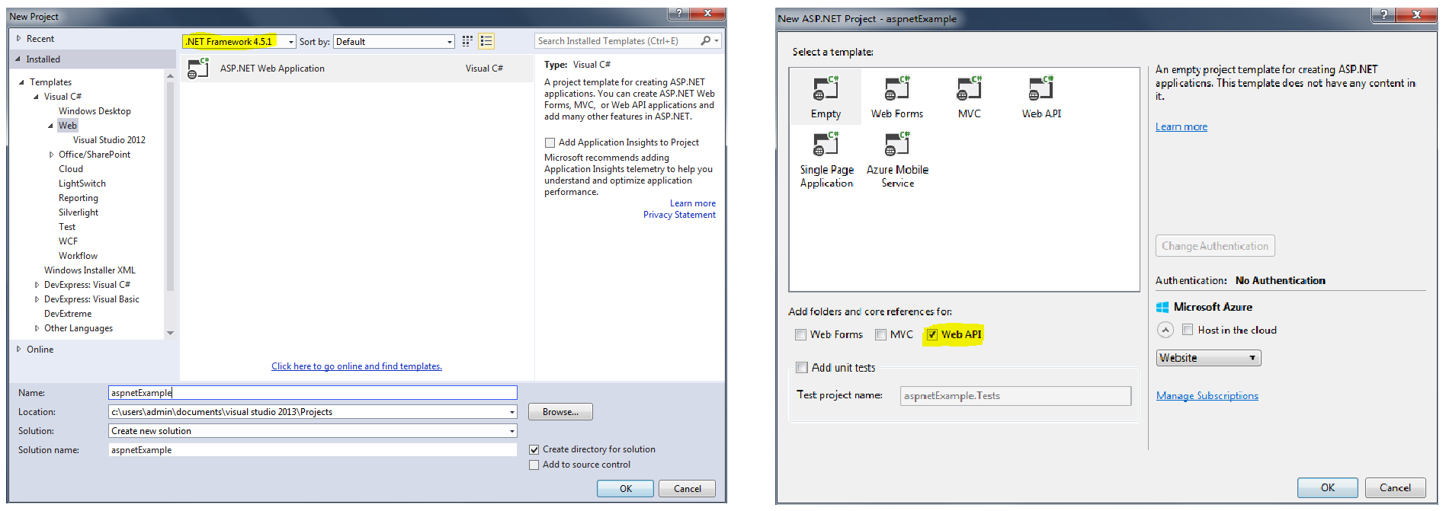Uncheck the Web API core references checkbox
The image size is (1446, 511).
931,334
